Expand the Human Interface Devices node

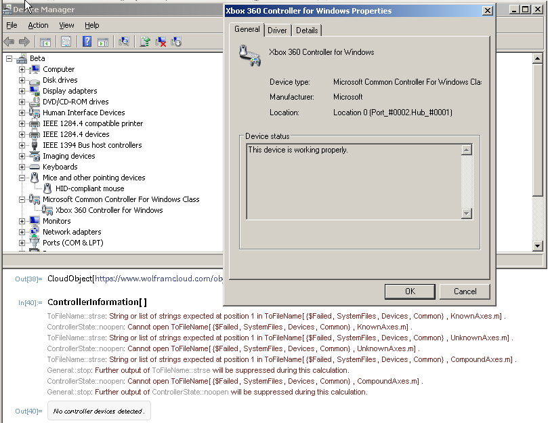coord(22,113)
